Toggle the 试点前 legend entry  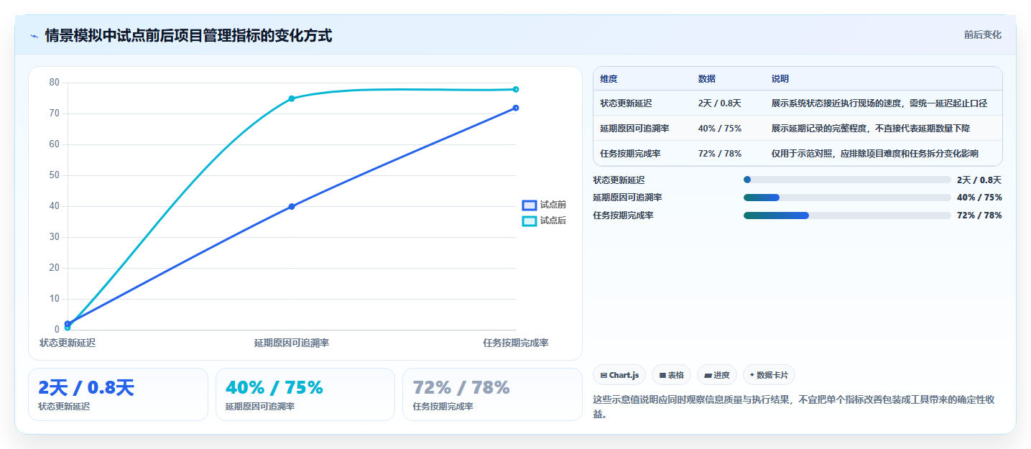544,205
